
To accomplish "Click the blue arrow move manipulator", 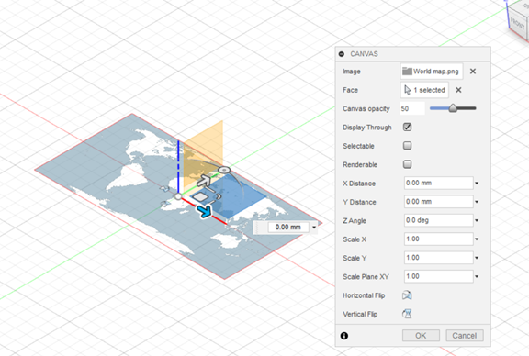I will click(x=205, y=211).
